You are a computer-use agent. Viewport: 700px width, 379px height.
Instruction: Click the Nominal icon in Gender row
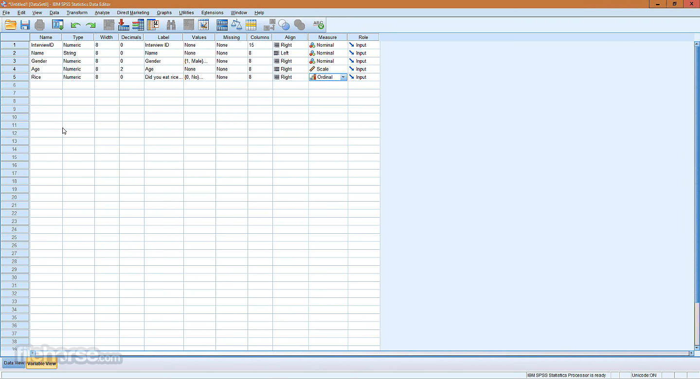point(312,61)
